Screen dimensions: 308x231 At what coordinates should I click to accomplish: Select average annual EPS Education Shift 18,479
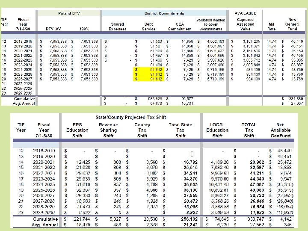pos(83,225)
